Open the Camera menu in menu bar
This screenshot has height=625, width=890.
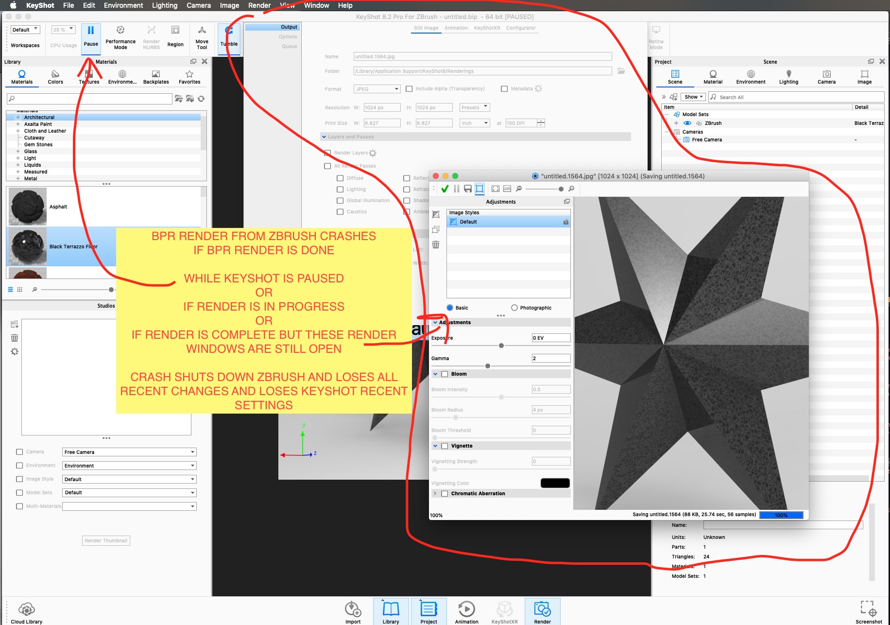(199, 5)
